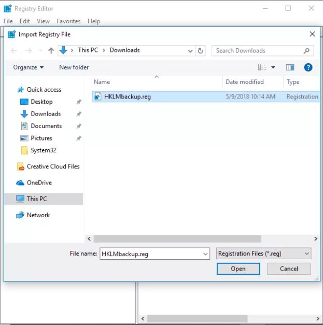Image resolution: width=323 pixels, height=325 pixels.
Task: Click the pin icon next to Pictures
Action: coord(79,138)
